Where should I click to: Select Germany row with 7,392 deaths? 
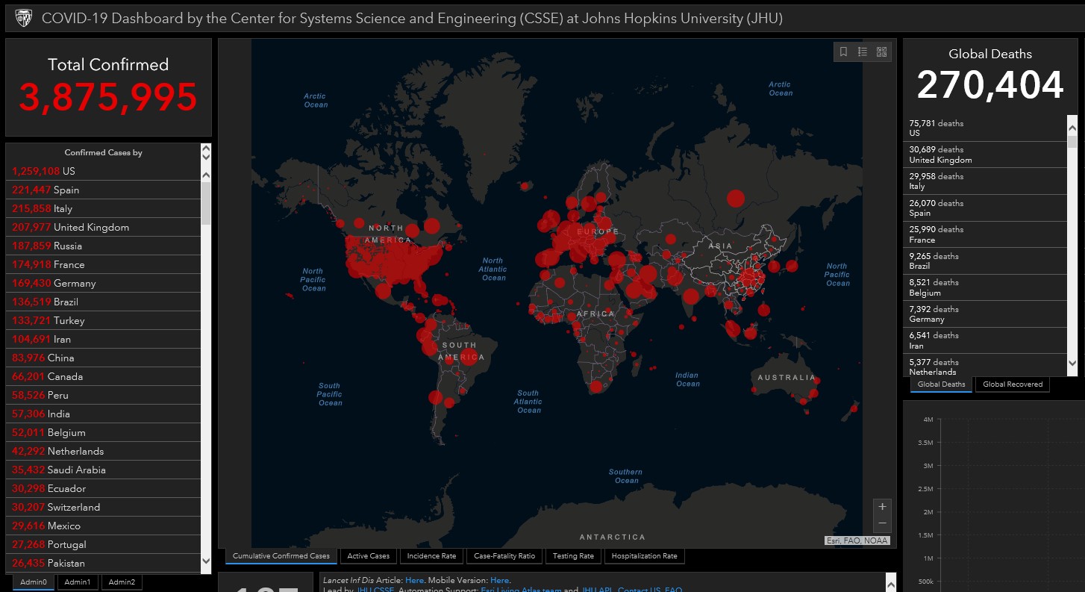[x=985, y=314]
